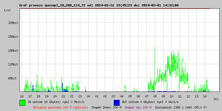
Task: Click the green IN legend swatch
Action: (22, 102)
